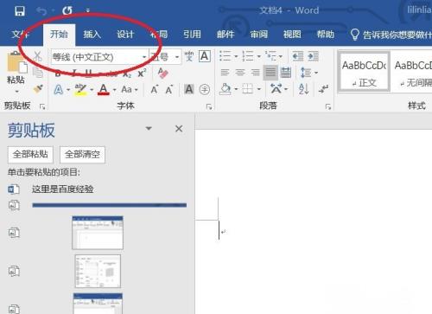Click the Save icon in quick access toolbar
This screenshot has width=432, height=314.
click(x=20, y=11)
